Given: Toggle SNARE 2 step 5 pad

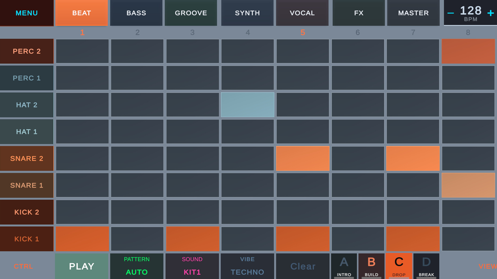Looking at the screenshot, I should 303,158.
